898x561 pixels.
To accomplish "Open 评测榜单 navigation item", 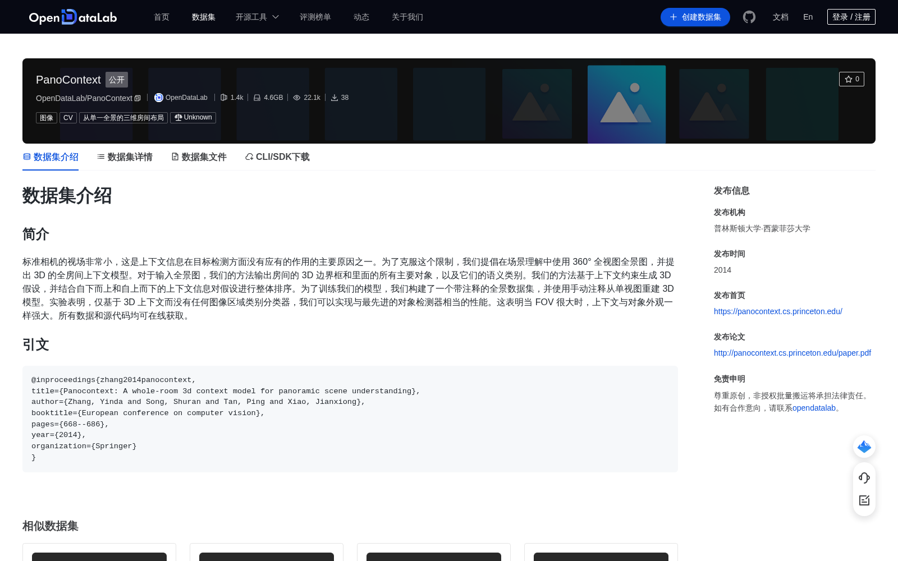I will point(315,17).
